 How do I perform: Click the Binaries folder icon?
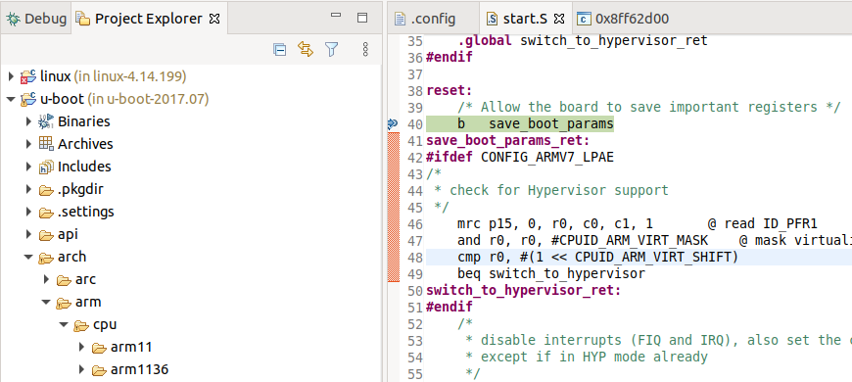46,121
